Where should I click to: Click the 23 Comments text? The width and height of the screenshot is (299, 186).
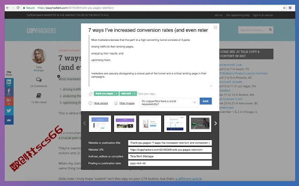39,86
